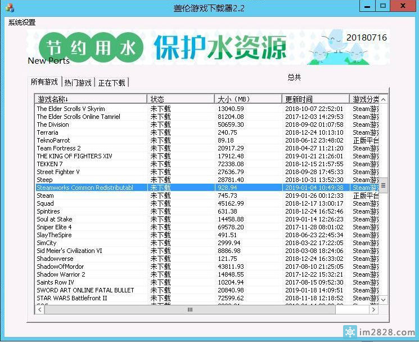419x342 pixels.
Task: Click the vertical scrollbar up arrow
Action: pos(384,100)
